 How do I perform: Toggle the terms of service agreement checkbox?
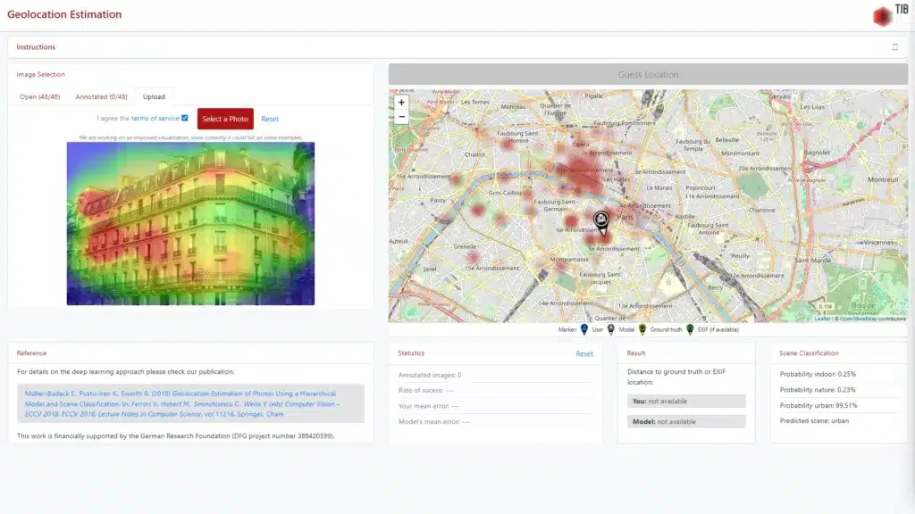(184, 119)
